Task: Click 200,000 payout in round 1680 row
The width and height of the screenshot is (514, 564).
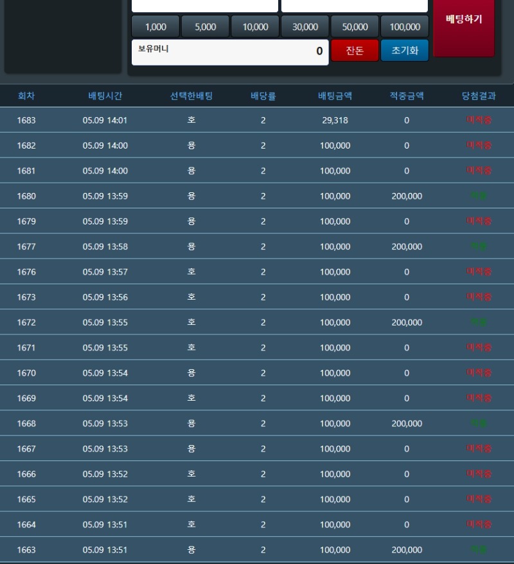Action: tap(407, 196)
